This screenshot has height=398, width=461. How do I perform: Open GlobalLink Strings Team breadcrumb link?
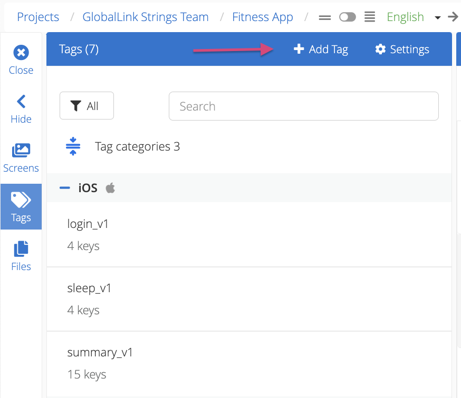(146, 17)
